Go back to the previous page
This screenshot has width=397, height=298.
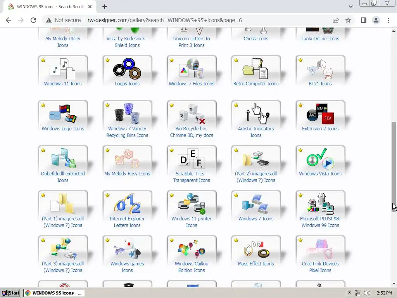coord(9,20)
